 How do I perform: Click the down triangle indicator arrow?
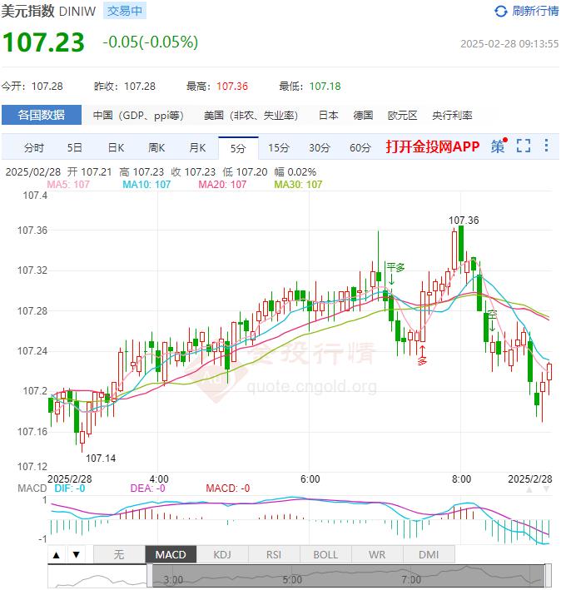pos(76,555)
